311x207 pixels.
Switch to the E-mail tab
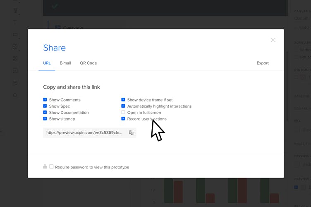tap(65, 63)
